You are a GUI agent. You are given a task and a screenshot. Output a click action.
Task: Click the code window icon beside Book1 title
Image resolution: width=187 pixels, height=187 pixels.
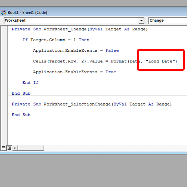pos(4,12)
